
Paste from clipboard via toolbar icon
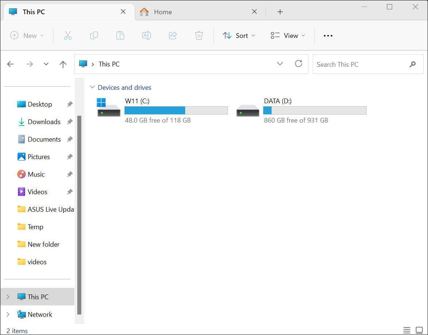pyautogui.click(x=120, y=35)
